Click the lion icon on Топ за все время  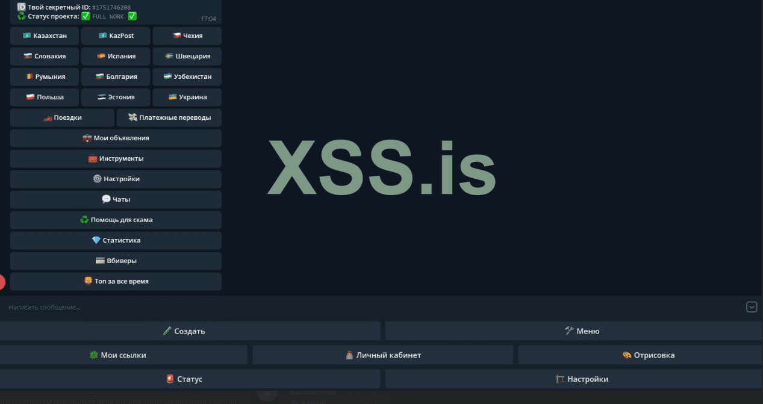pos(88,281)
